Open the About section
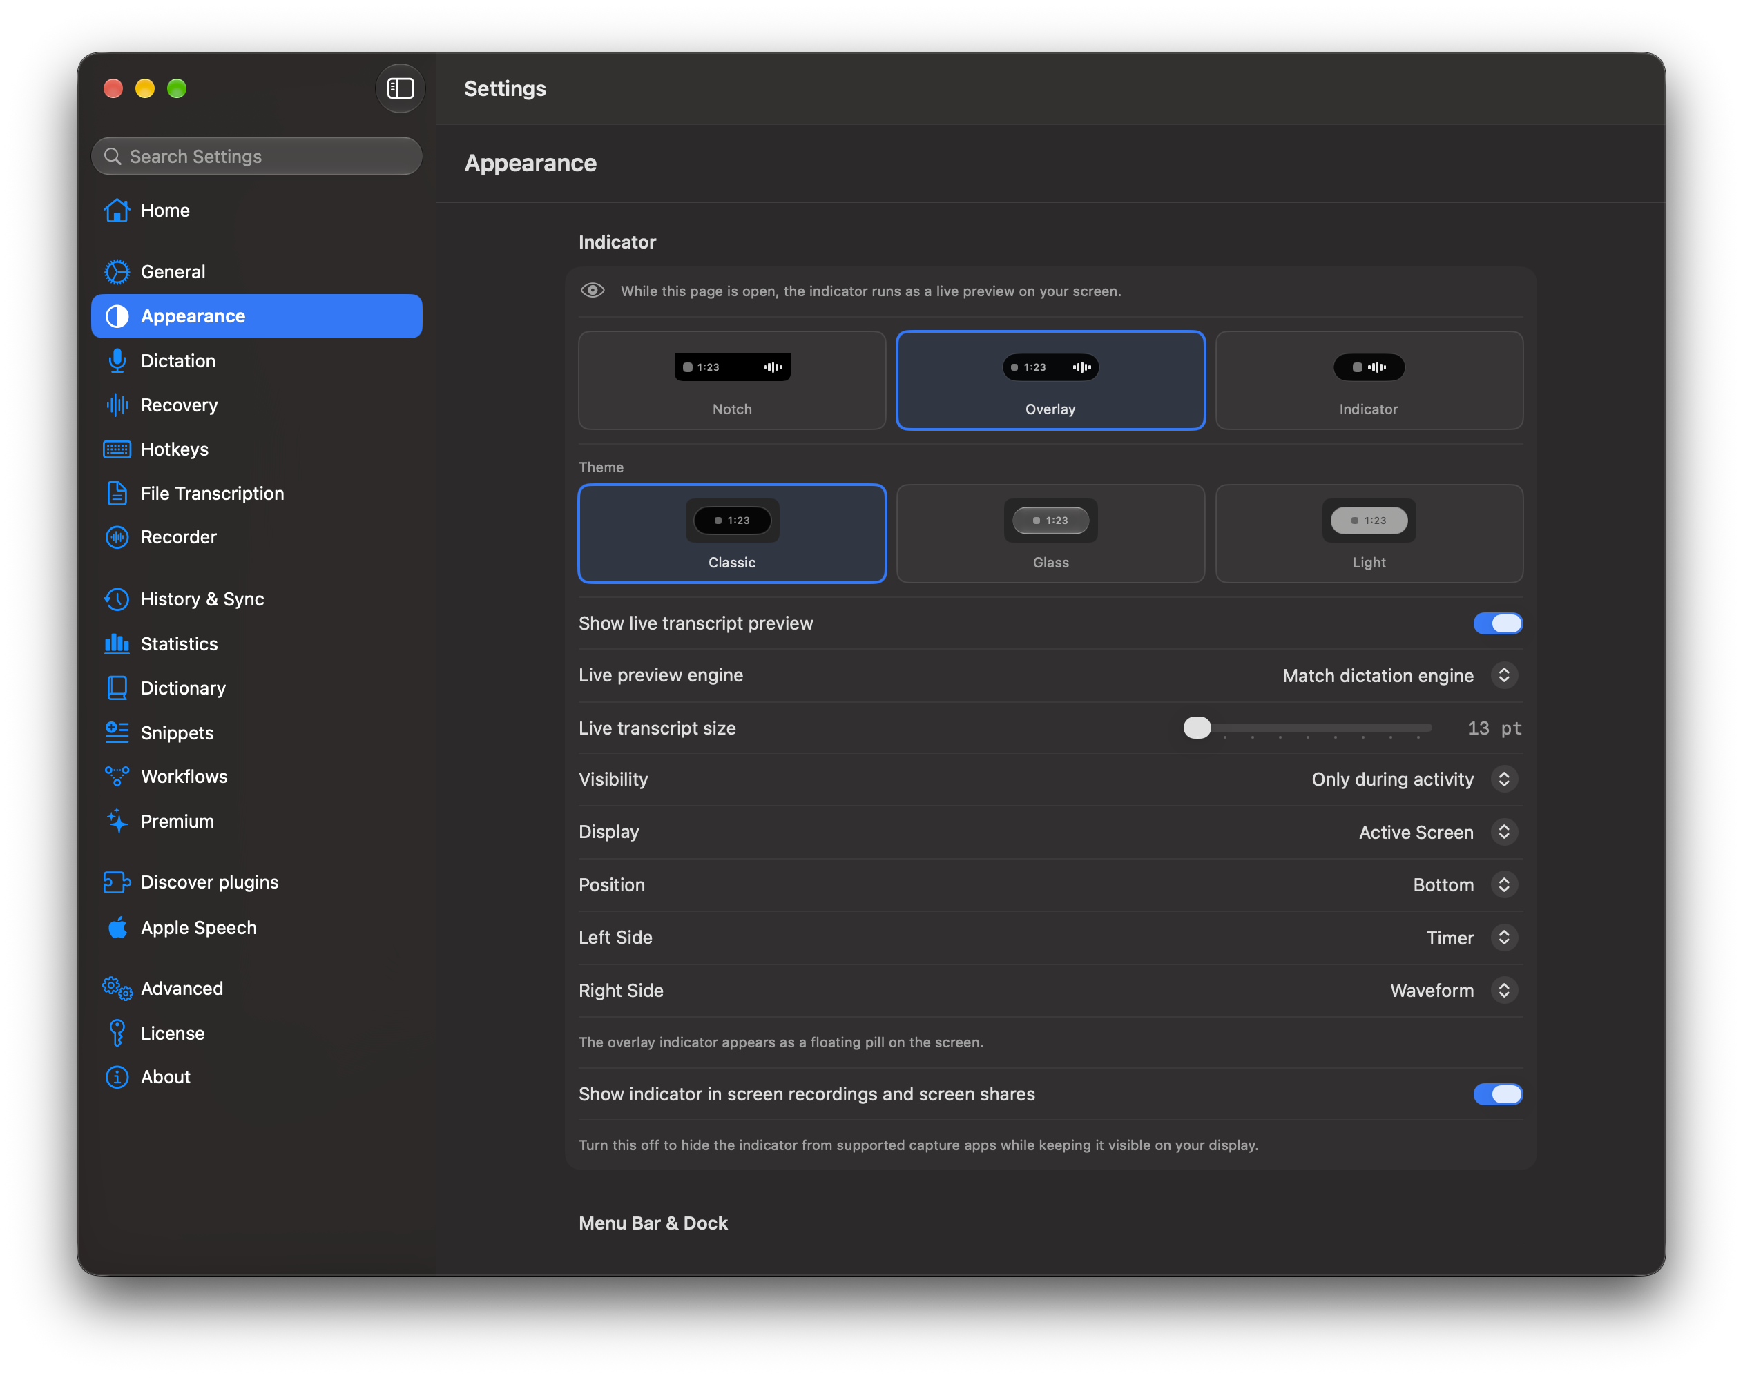 click(x=257, y=1077)
